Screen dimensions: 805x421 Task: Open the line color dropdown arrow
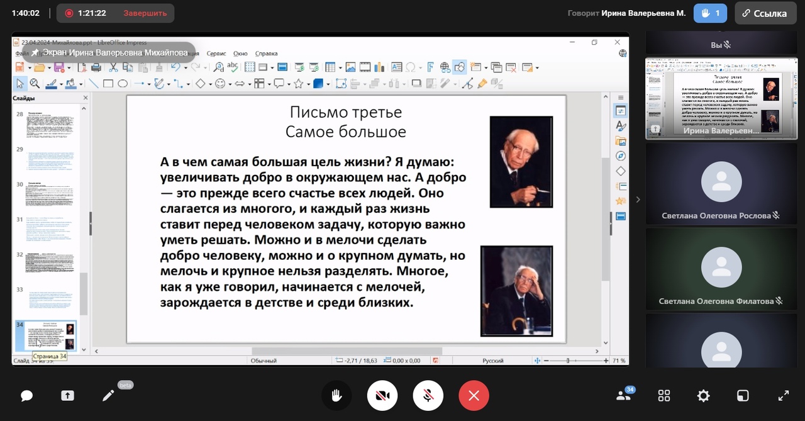pyautogui.click(x=61, y=83)
